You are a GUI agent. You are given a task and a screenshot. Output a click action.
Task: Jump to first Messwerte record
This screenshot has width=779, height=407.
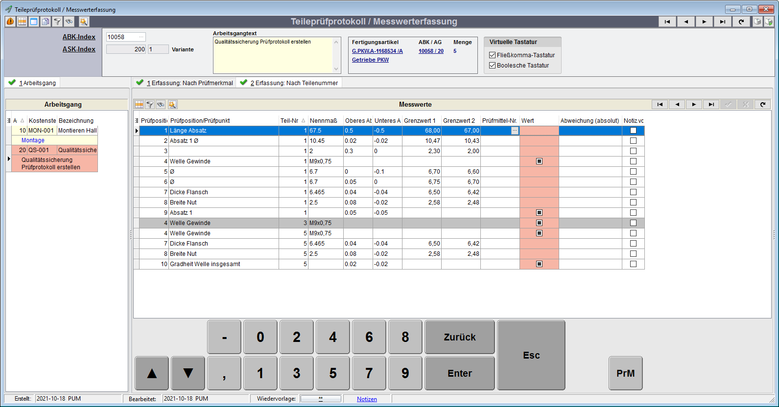point(660,104)
